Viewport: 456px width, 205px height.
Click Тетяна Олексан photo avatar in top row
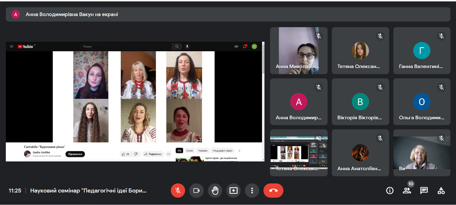coord(360,51)
